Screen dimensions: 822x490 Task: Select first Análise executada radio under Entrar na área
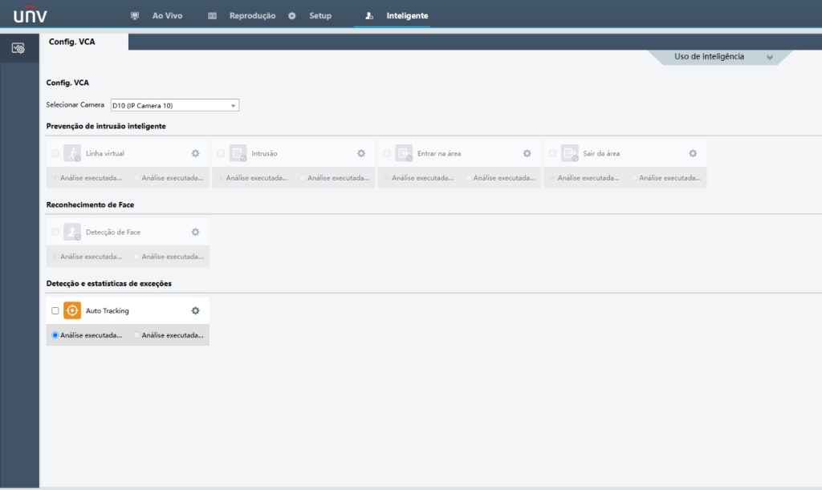click(x=386, y=178)
